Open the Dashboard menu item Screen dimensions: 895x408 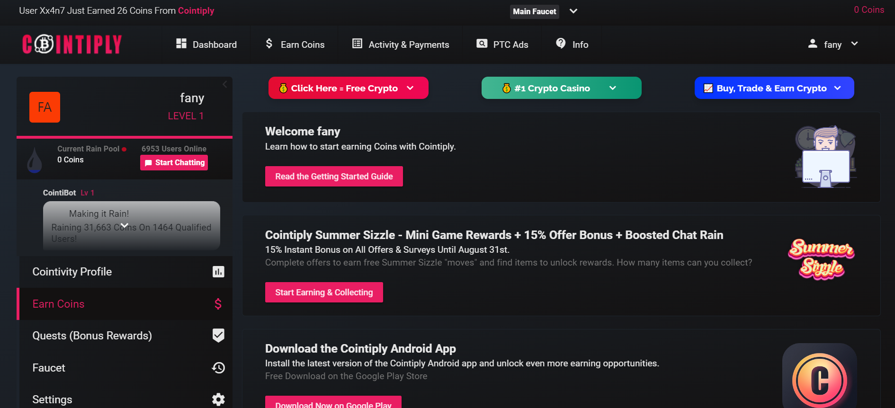pos(206,44)
